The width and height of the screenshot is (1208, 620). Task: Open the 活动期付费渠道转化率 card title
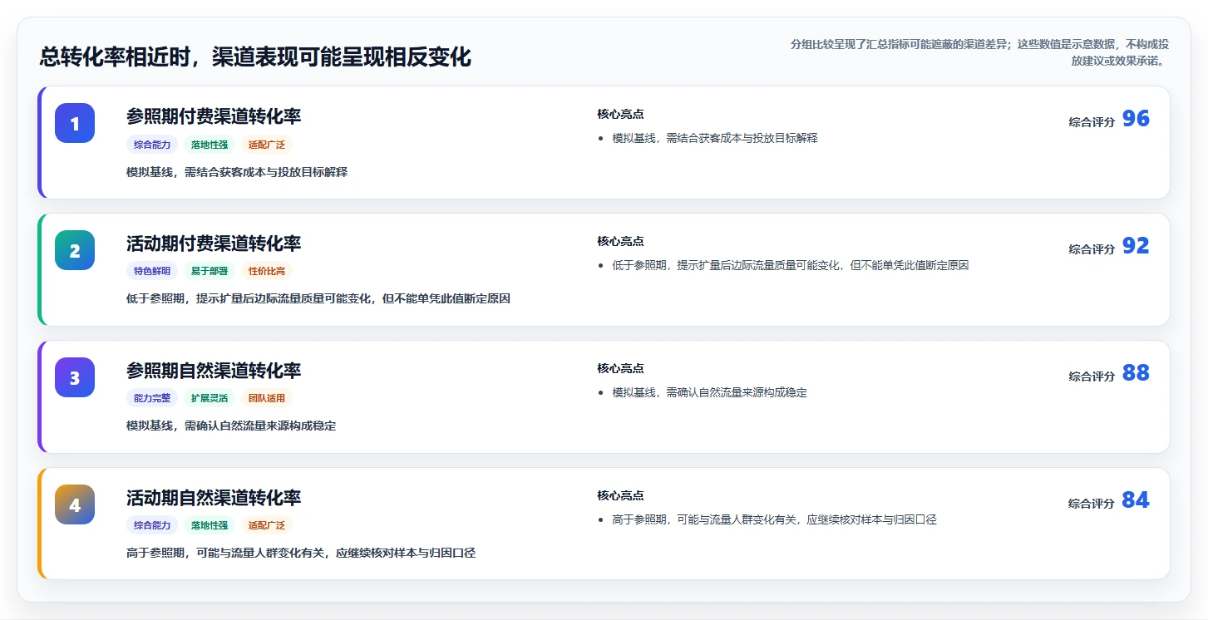(214, 244)
